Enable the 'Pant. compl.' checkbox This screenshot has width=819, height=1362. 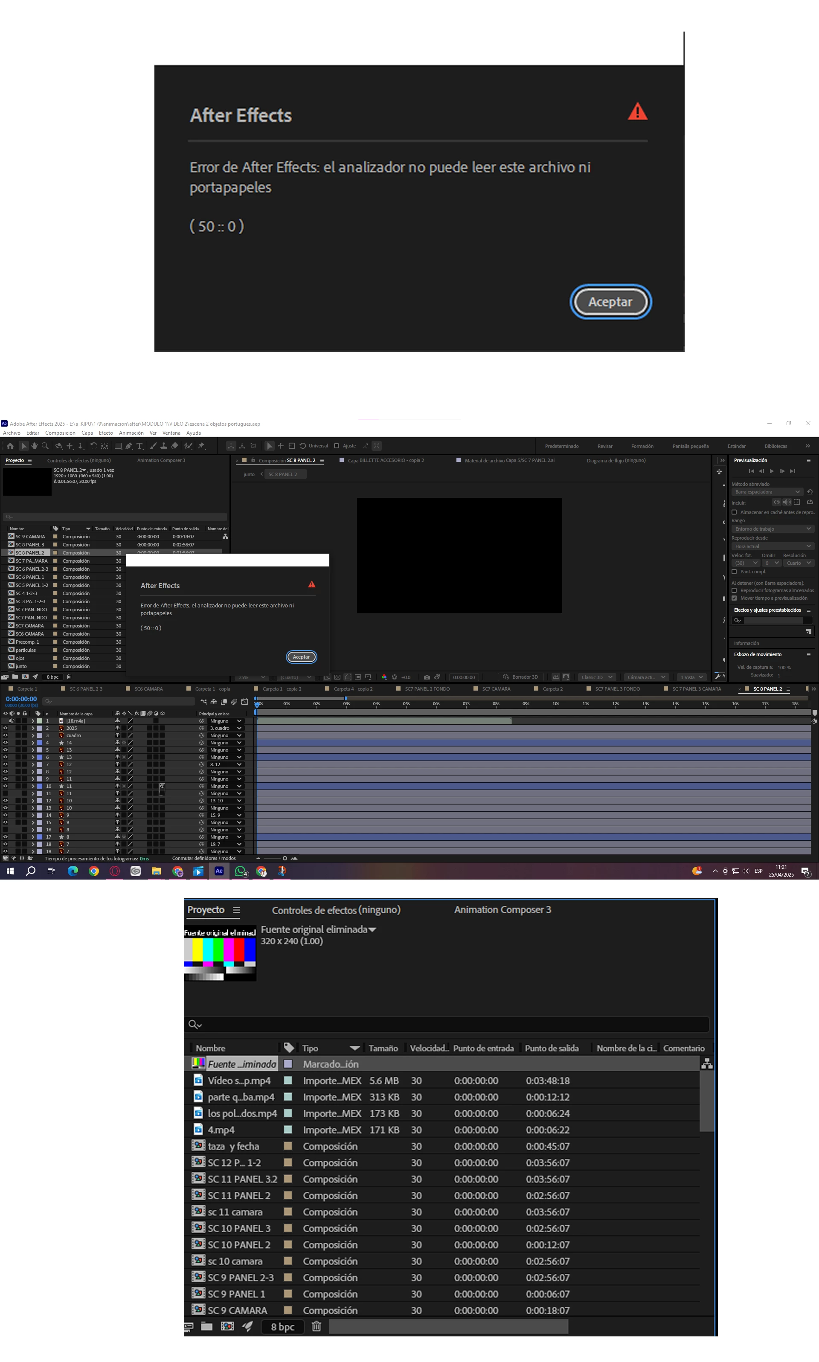click(x=734, y=572)
